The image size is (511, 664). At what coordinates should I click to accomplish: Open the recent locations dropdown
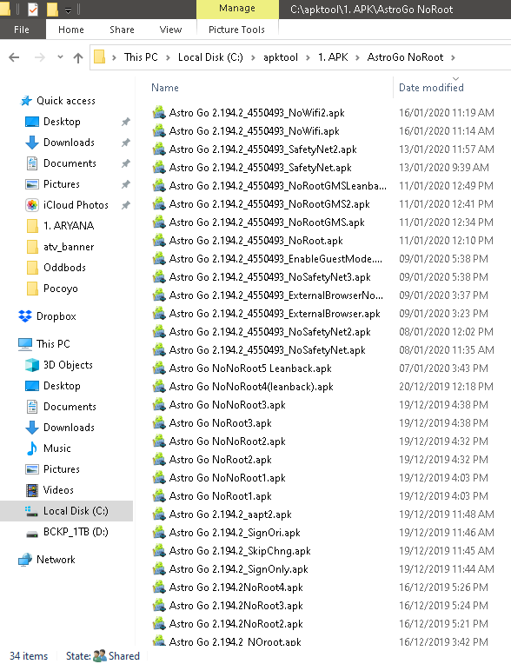60,56
